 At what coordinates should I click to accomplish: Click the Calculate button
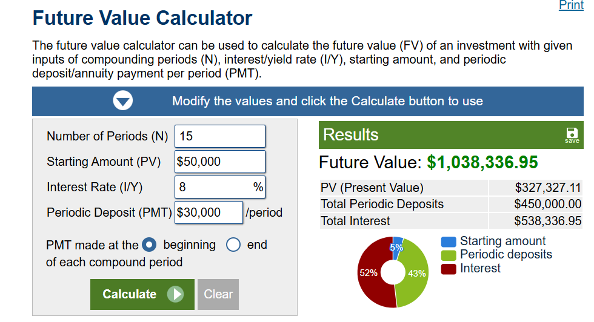pos(142,294)
